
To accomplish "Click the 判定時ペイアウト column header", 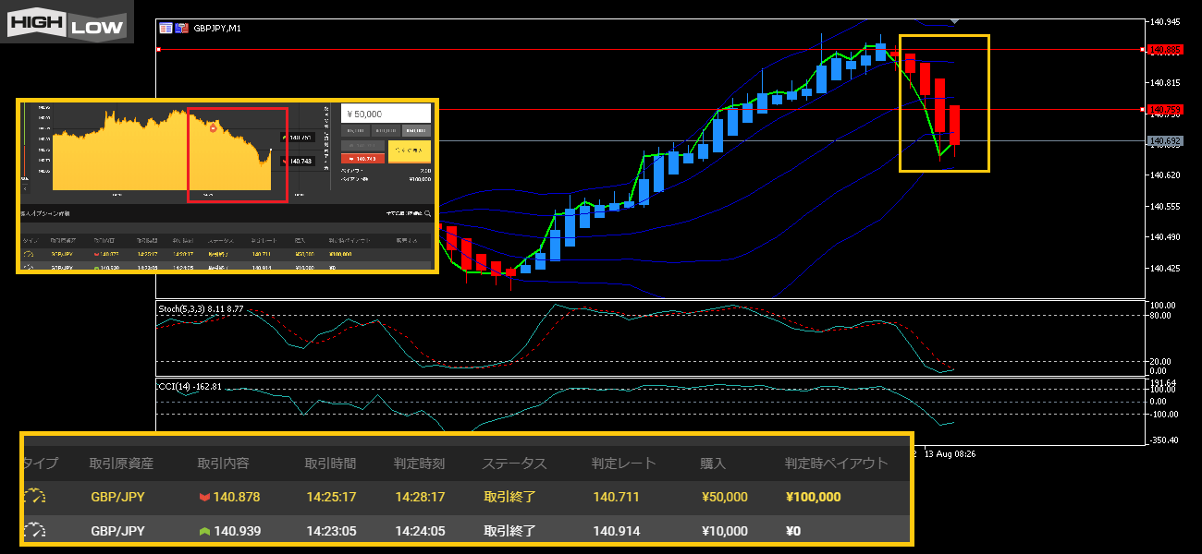I will coord(836,464).
